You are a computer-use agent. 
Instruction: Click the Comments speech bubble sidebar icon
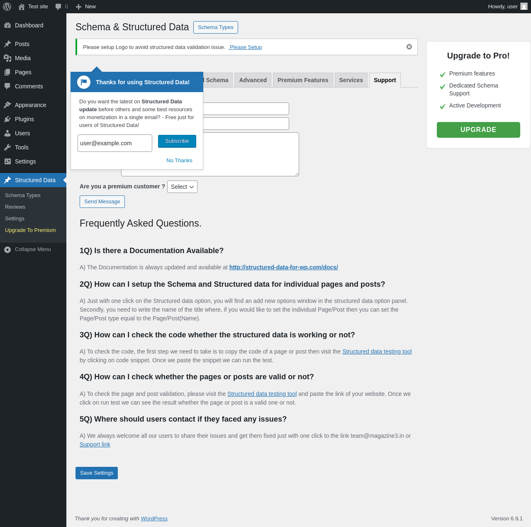click(x=7, y=86)
